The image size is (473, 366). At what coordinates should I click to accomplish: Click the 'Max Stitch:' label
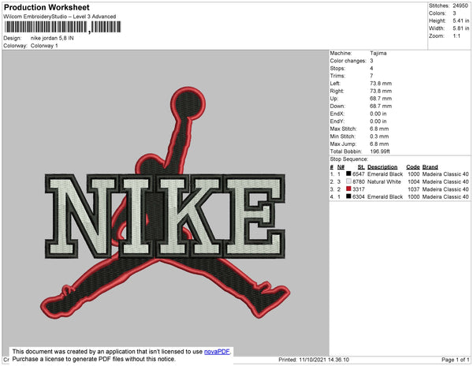(343, 129)
